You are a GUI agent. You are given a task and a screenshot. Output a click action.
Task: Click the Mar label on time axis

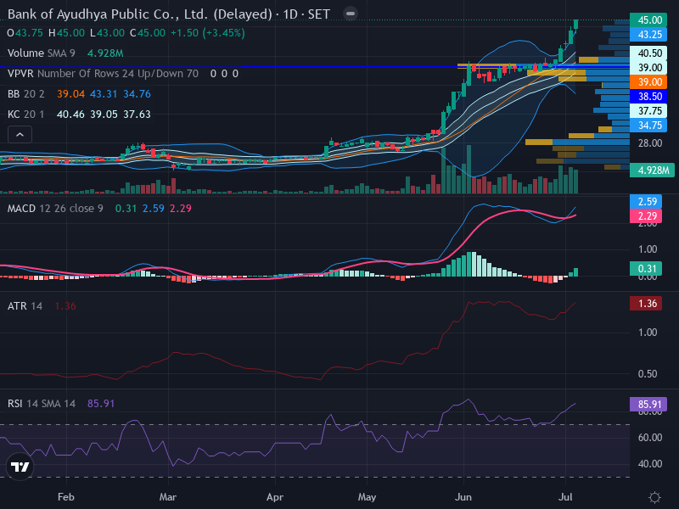point(167,497)
